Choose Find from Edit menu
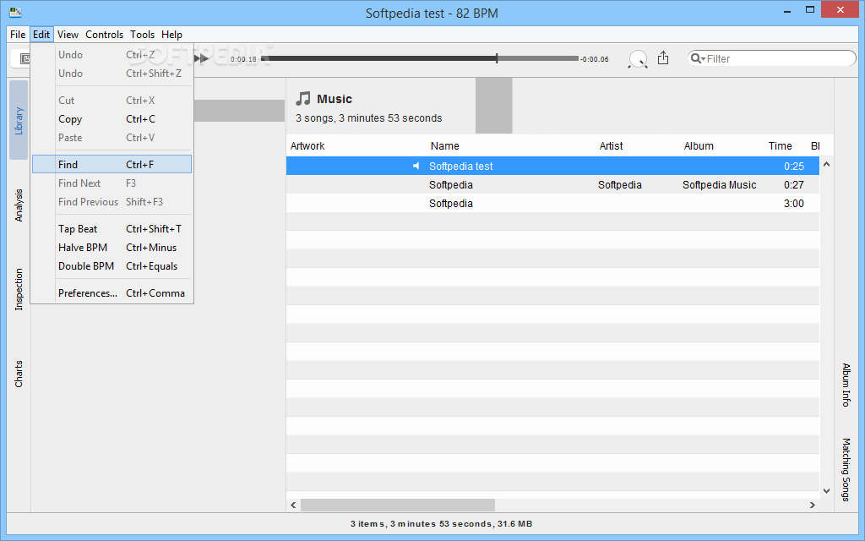The image size is (865, 541). click(x=112, y=164)
